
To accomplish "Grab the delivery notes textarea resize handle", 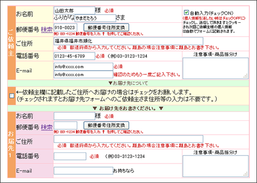I will point(245,174).
